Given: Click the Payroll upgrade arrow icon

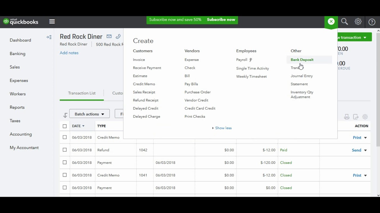Looking at the screenshot, I should [251, 60].
